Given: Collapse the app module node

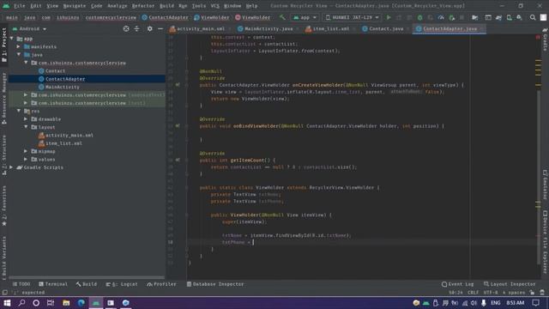Looking at the screenshot, I should pos(12,39).
